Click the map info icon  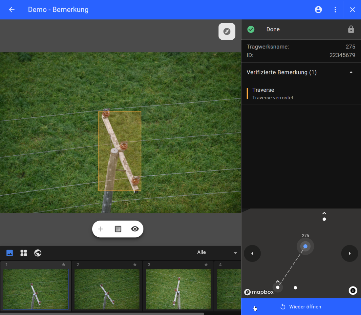pos(353,290)
